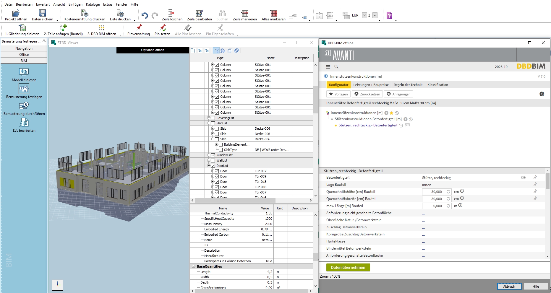The height and width of the screenshot is (293, 551).
Task: Open the decimal places dropdown next to EUR
Action: tap(375, 15)
